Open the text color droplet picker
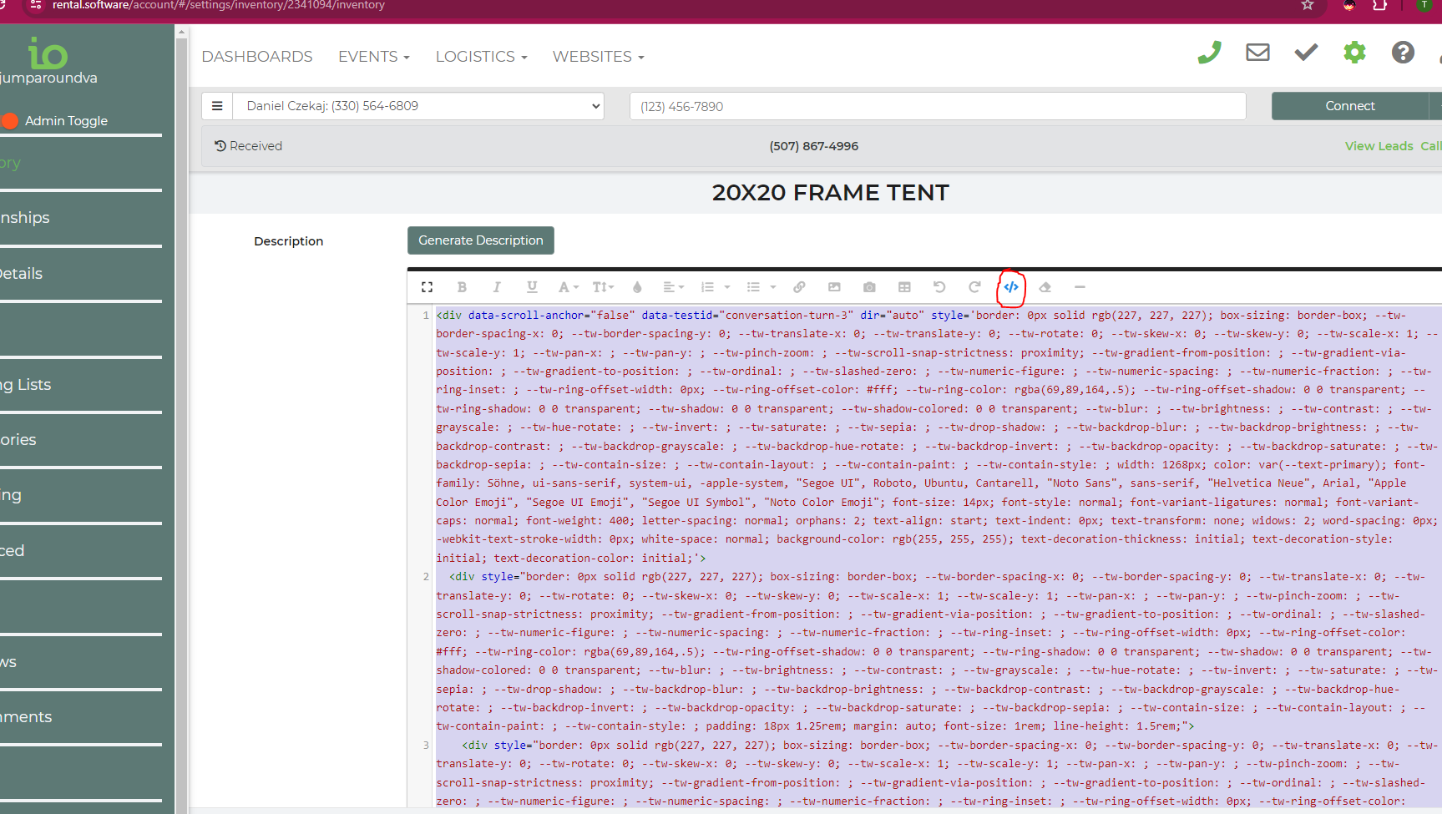This screenshot has height=814, width=1442. (637, 287)
